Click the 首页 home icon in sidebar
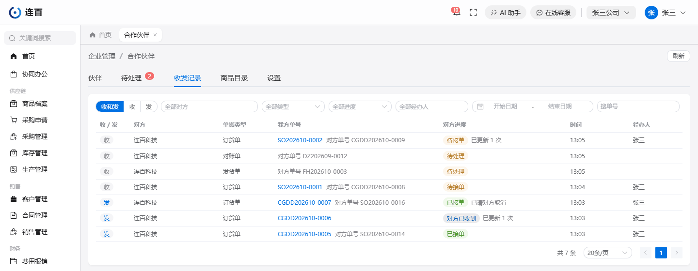This screenshot has width=698, height=271. tap(14, 56)
